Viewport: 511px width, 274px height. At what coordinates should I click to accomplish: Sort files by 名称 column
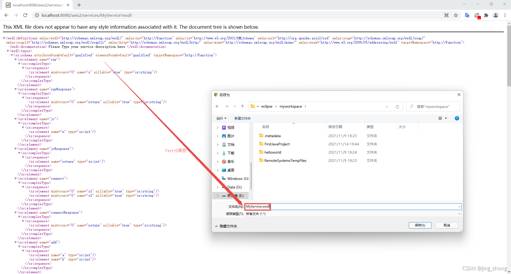click(x=266, y=127)
